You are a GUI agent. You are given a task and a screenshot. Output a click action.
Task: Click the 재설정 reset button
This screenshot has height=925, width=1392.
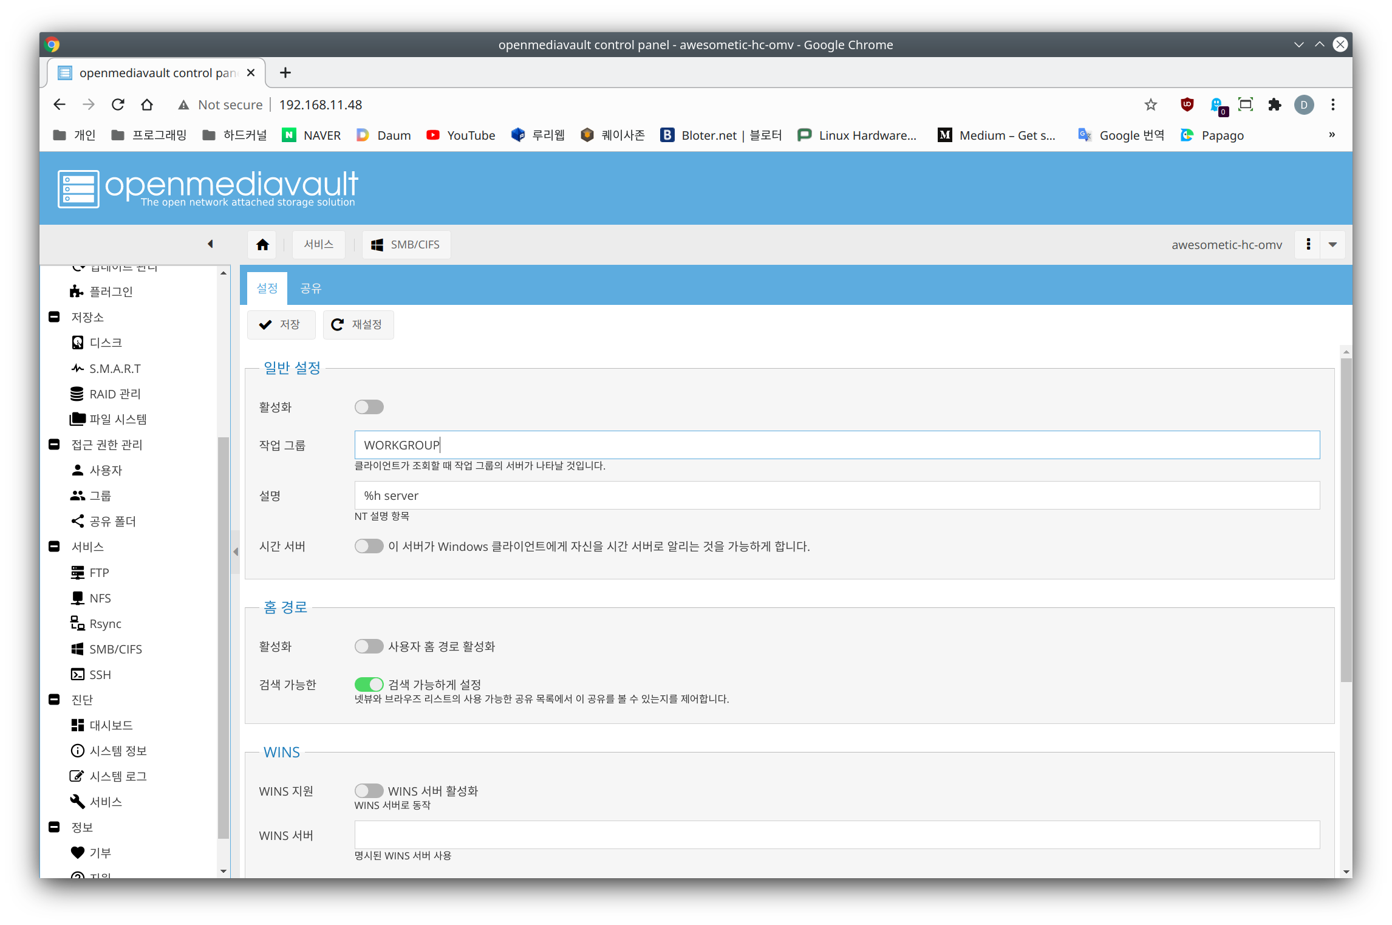[x=358, y=324]
